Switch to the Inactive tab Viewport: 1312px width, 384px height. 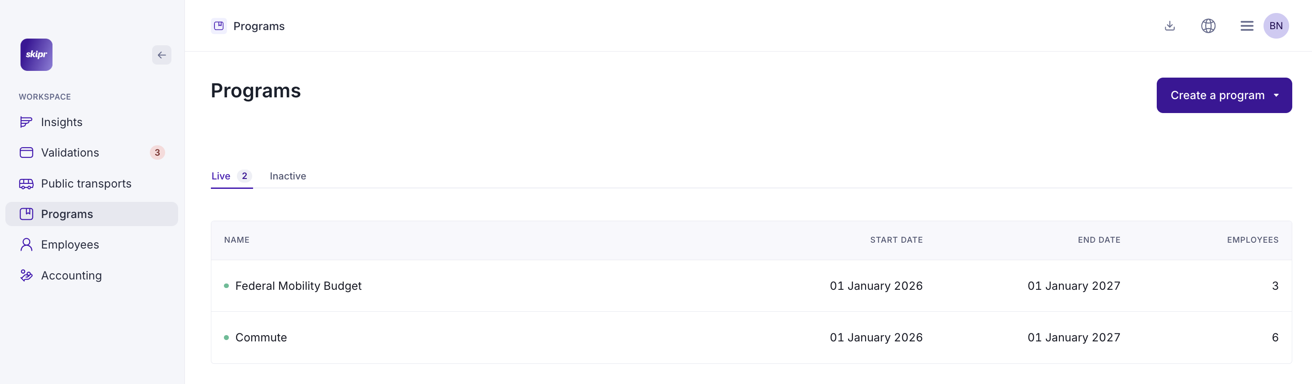pos(288,176)
